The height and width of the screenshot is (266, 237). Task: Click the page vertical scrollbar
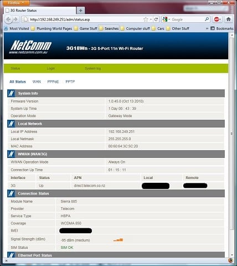[231, 133]
